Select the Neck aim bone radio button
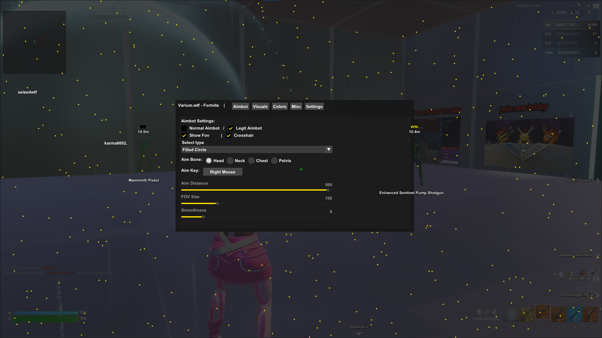Image resolution: width=602 pixels, height=338 pixels. coord(230,161)
